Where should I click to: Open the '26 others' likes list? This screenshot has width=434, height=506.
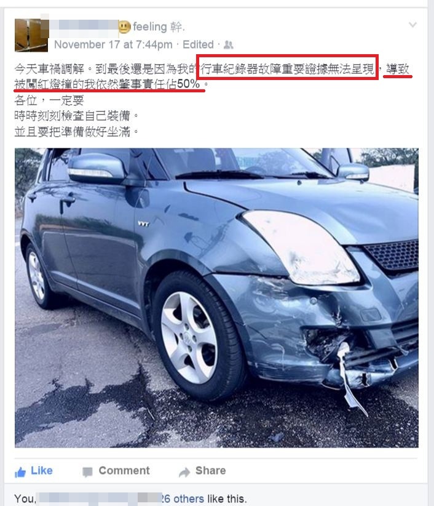click(183, 499)
